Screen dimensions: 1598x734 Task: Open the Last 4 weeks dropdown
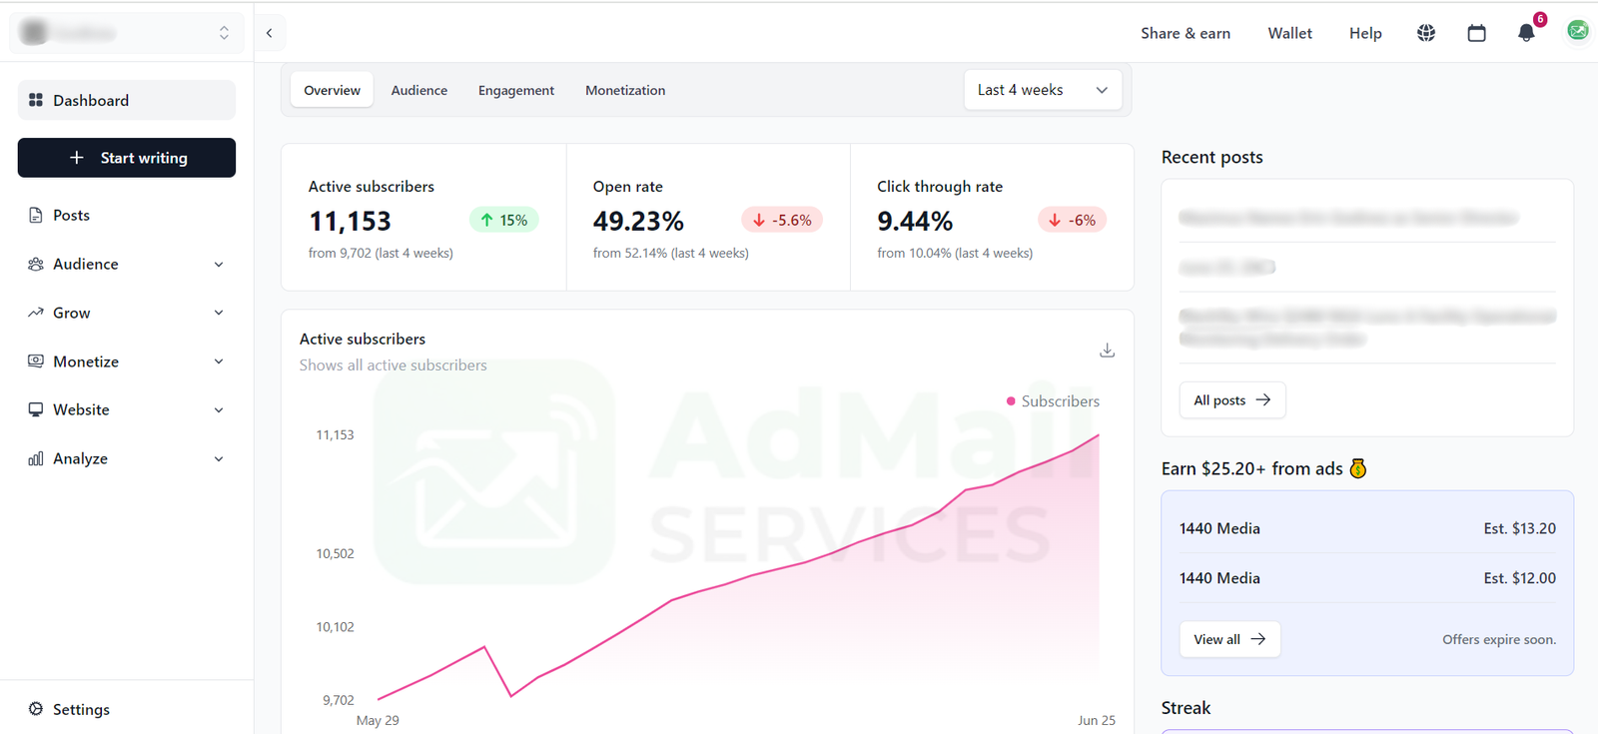(x=1042, y=90)
